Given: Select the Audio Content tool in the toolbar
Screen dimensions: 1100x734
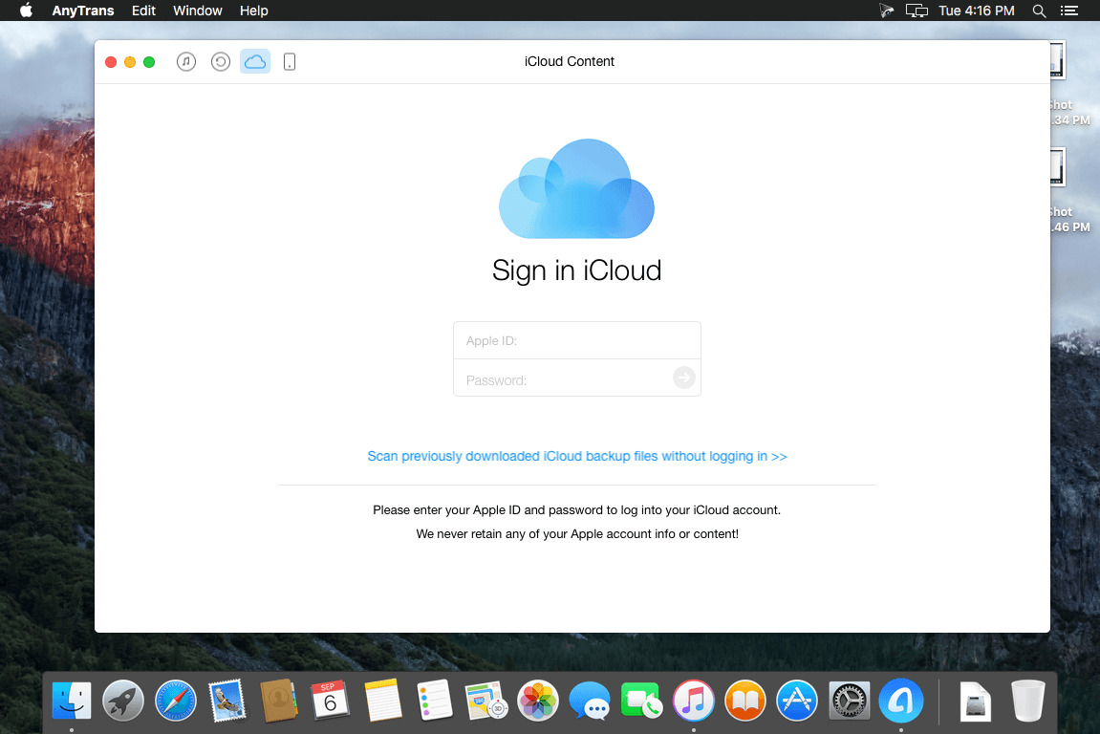Looking at the screenshot, I should point(185,60).
